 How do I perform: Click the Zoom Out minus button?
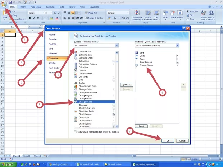(200, 159)
